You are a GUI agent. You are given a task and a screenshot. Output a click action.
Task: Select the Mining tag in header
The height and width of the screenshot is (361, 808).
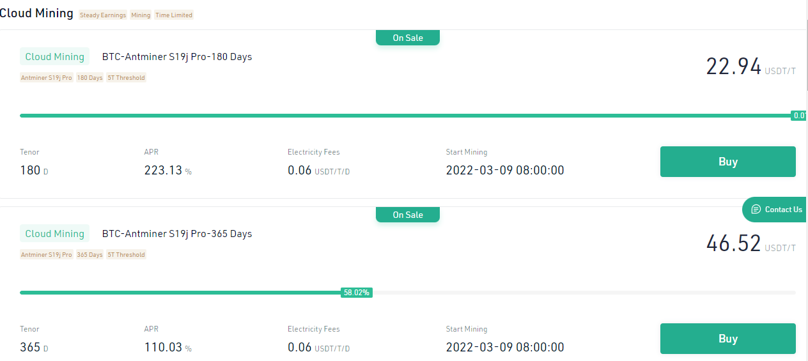pyautogui.click(x=141, y=15)
